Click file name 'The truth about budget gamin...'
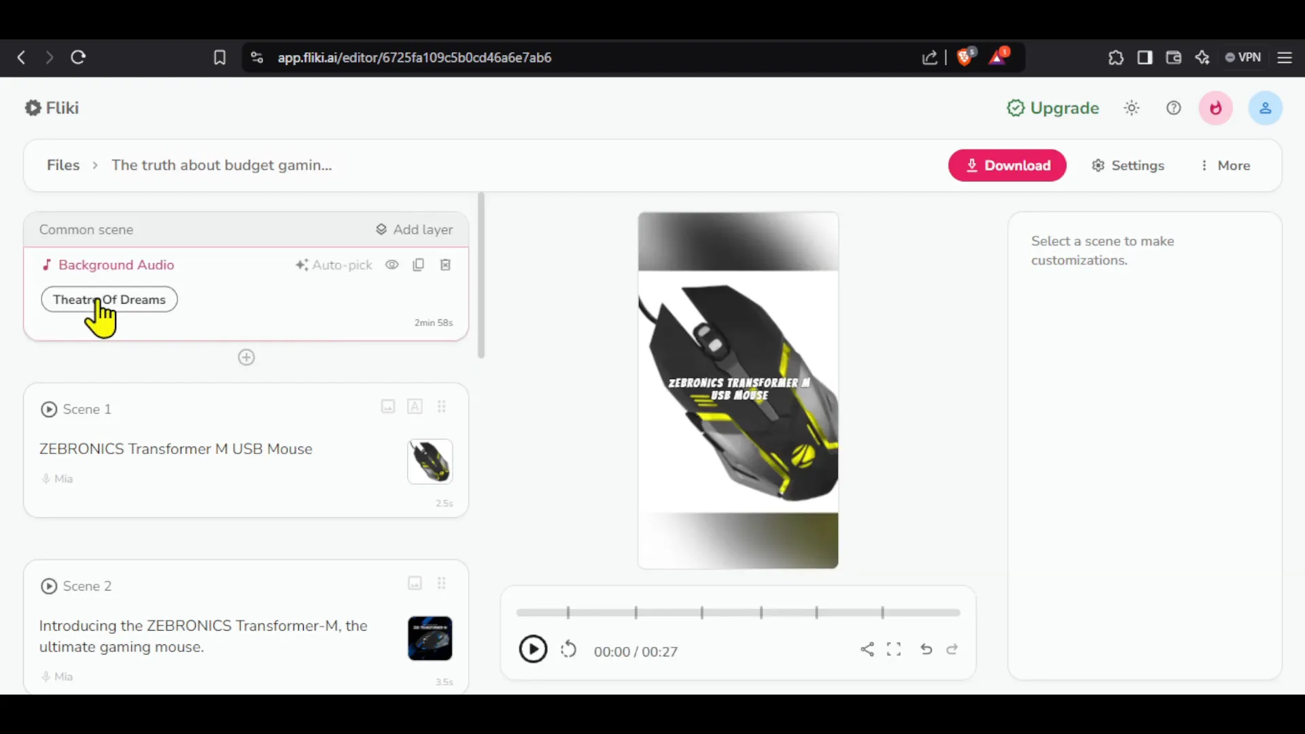1305x734 pixels. coord(222,165)
